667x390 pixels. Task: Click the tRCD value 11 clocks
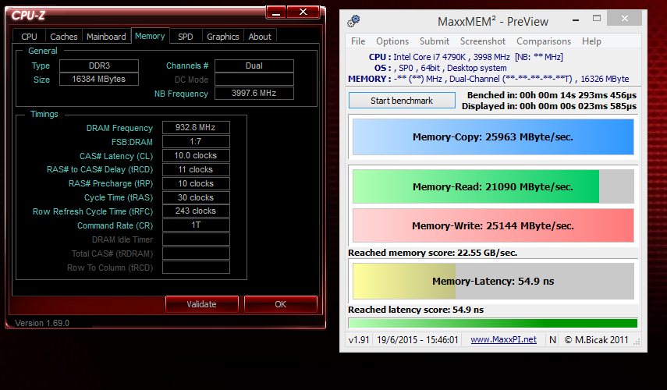pyautogui.click(x=196, y=169)
